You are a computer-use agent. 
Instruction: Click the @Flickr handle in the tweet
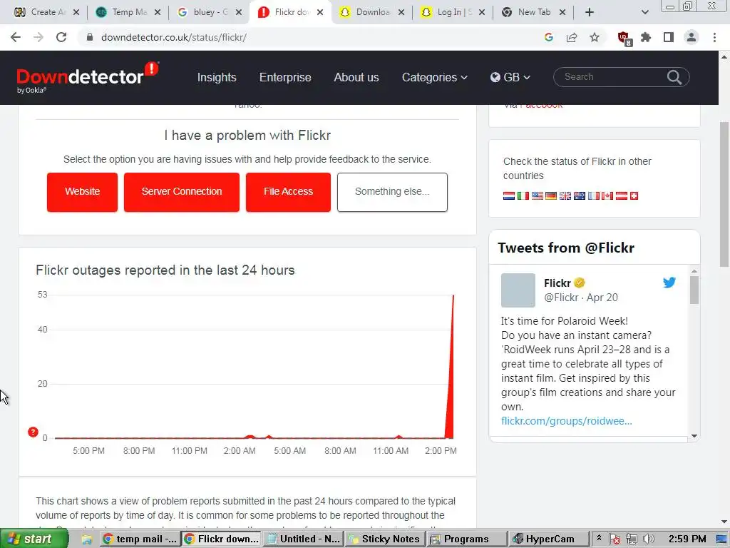561,298
